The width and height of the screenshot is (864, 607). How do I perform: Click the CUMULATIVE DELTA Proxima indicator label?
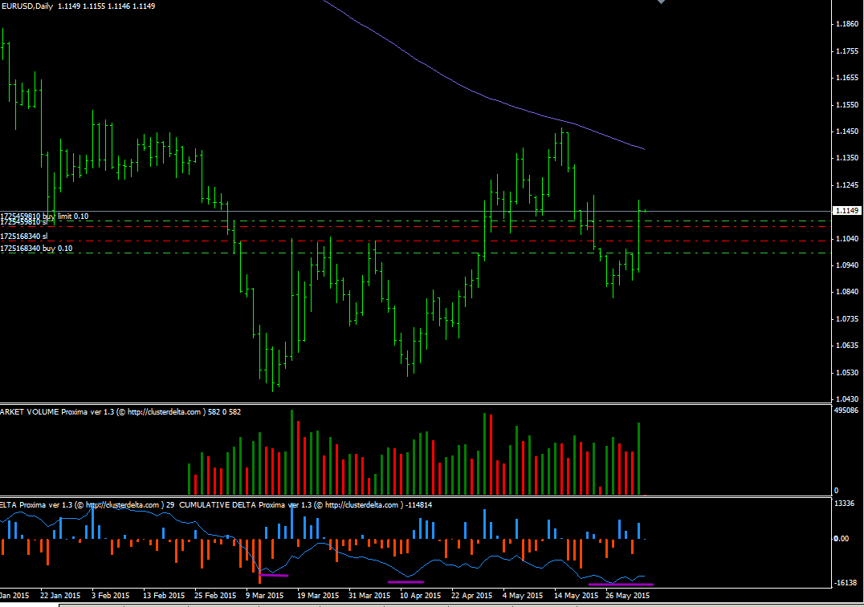231,505
